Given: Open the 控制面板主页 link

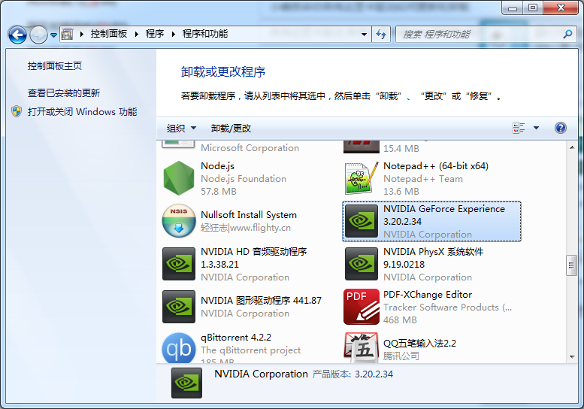Looking at the screenshot, I should 55,66.
